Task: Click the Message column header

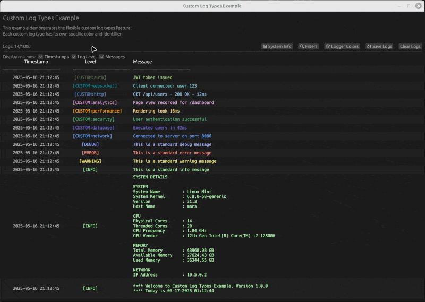Action: click(x=142, y=62)
